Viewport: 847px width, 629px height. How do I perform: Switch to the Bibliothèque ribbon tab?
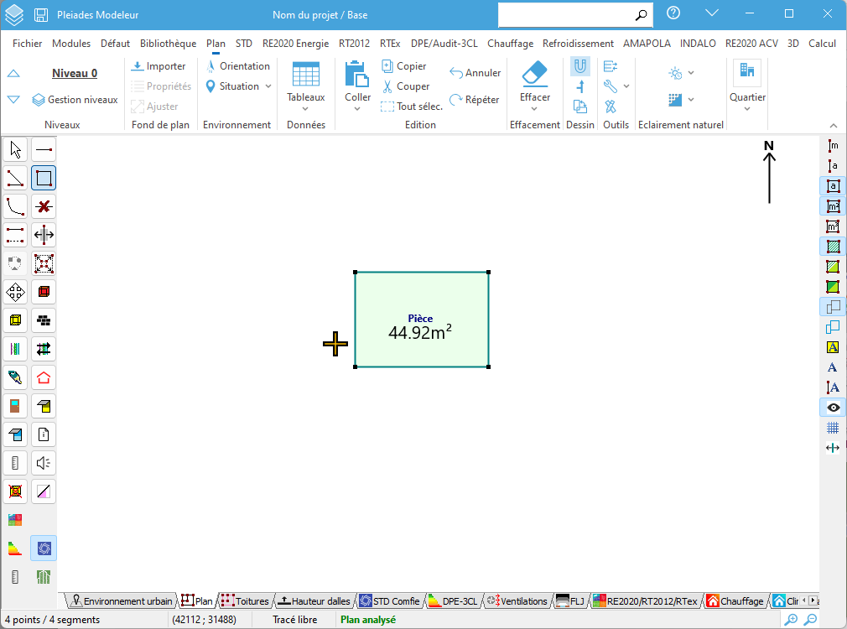168,44
